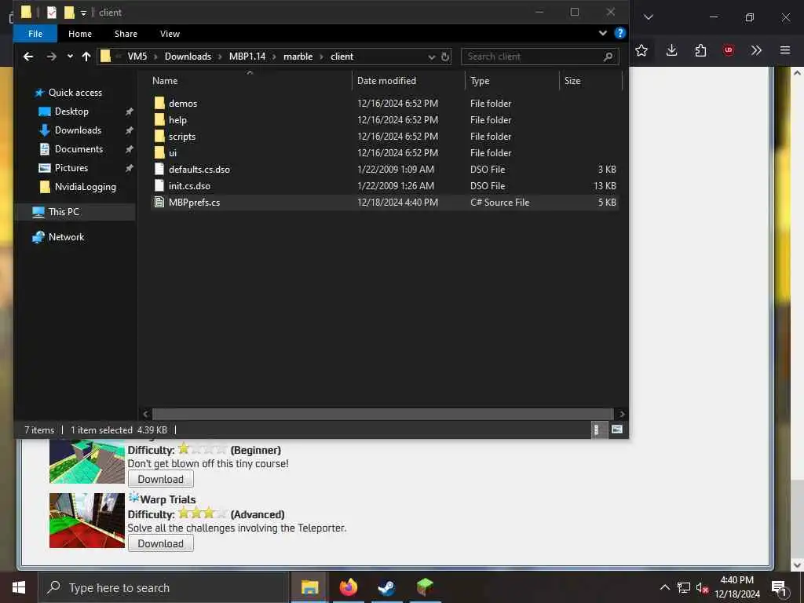Viewport: 804px width, 603px height.
Task: Open the File menu
Action: [35, 33]
